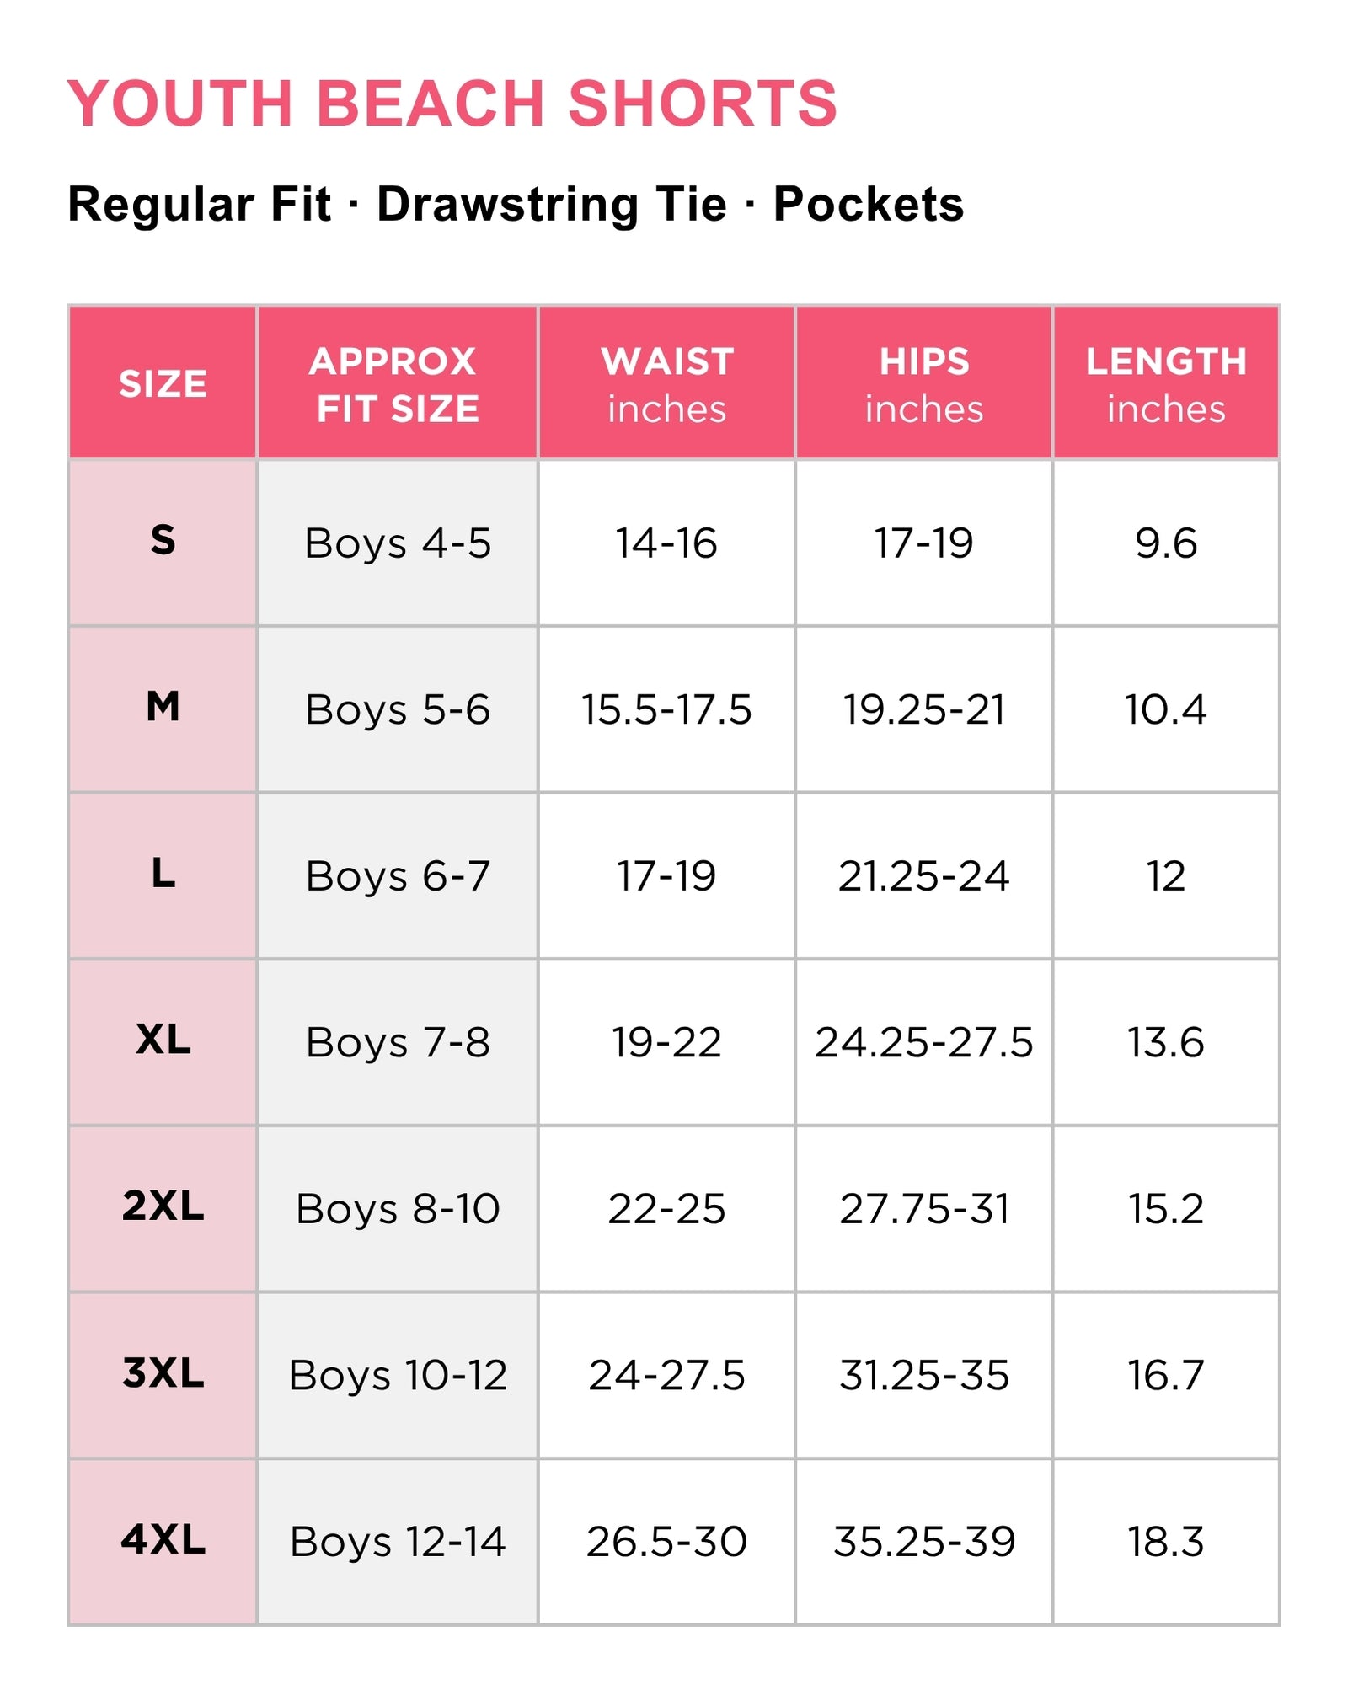Select the 18.3 length value

pos(1166,1542)
